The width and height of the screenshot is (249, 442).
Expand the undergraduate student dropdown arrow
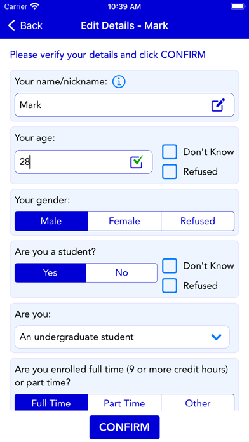[x=217, y=337]
